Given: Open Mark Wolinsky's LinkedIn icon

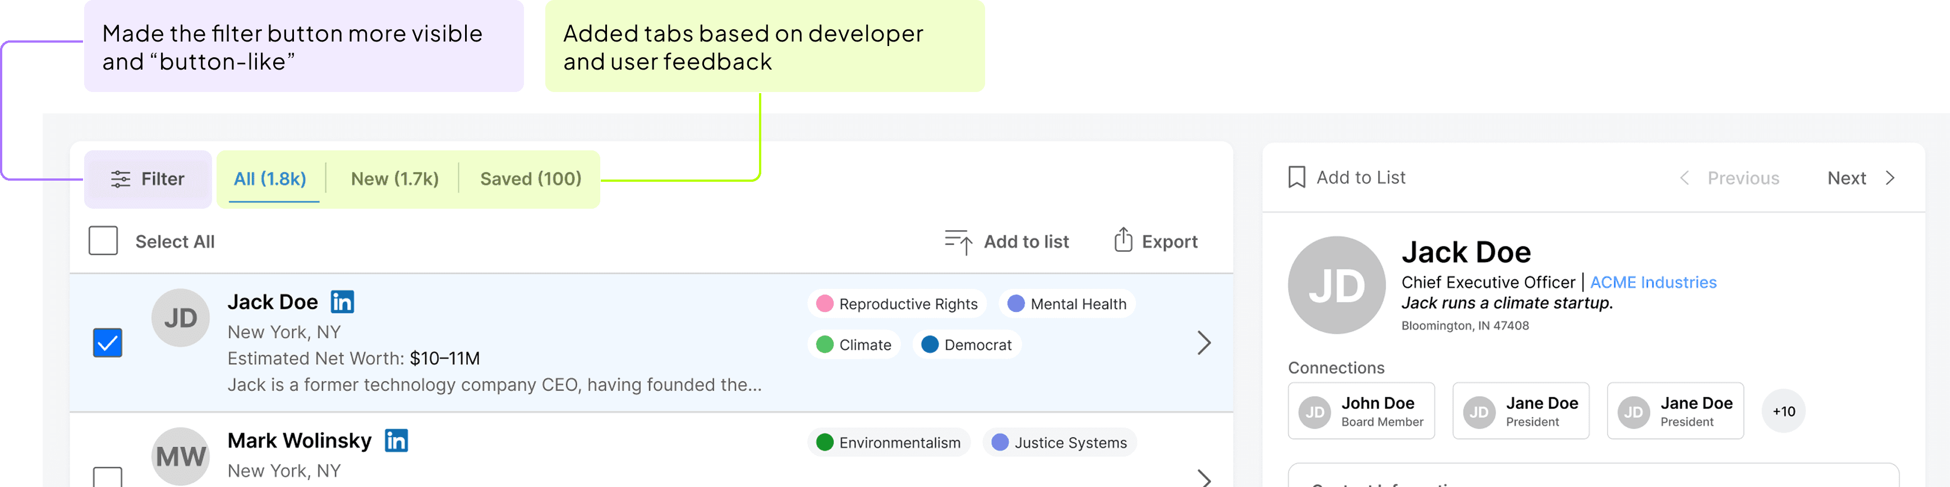Looking at the screenshot, I should click(396, 440).
